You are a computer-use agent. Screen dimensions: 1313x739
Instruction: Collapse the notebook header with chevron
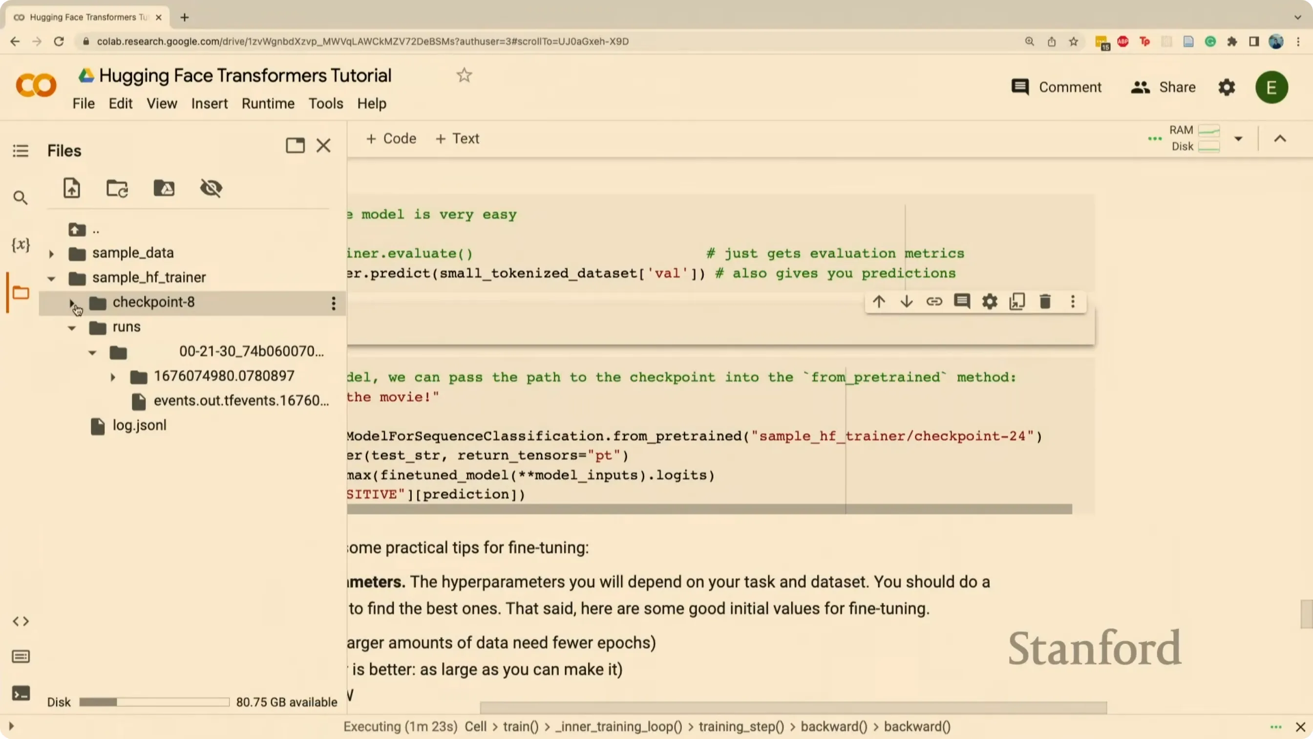[x=1280, y=139]
